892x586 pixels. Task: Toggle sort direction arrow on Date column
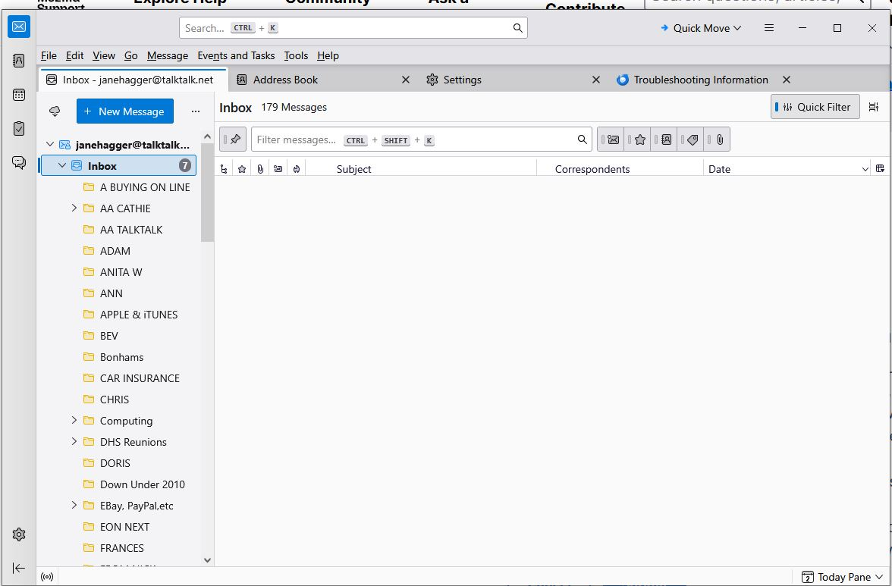tap(865, 169)
